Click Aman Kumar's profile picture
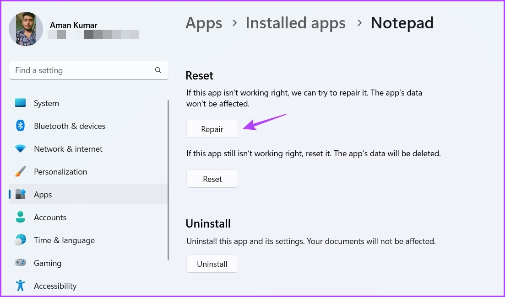This screenshot has height=297, width=505. (26, 29)
